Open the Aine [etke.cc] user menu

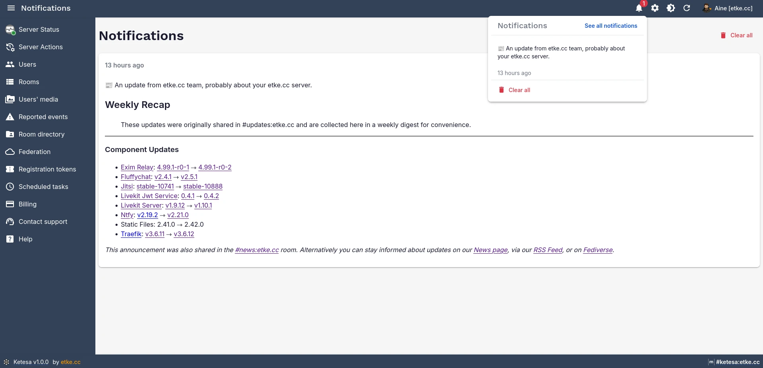pyautogui.click(x=728, y=8)
